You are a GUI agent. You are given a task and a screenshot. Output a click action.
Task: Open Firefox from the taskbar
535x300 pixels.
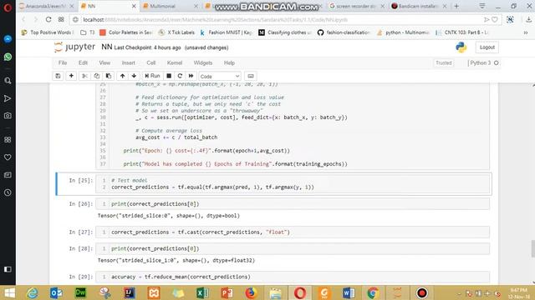click(251, 292)
